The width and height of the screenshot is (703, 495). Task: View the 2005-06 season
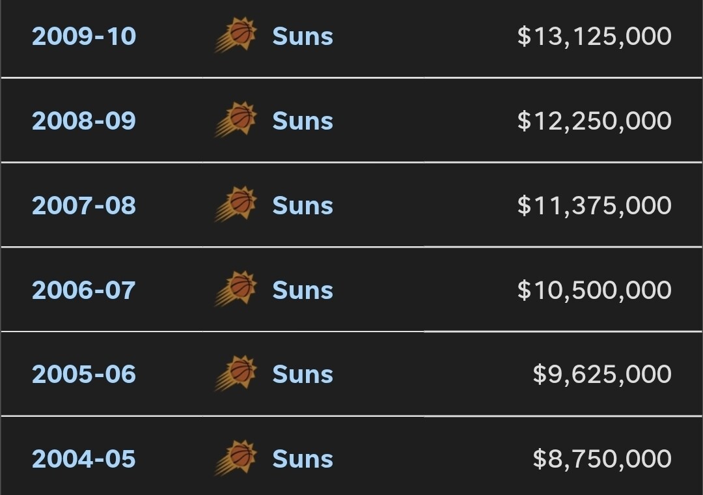84,375
